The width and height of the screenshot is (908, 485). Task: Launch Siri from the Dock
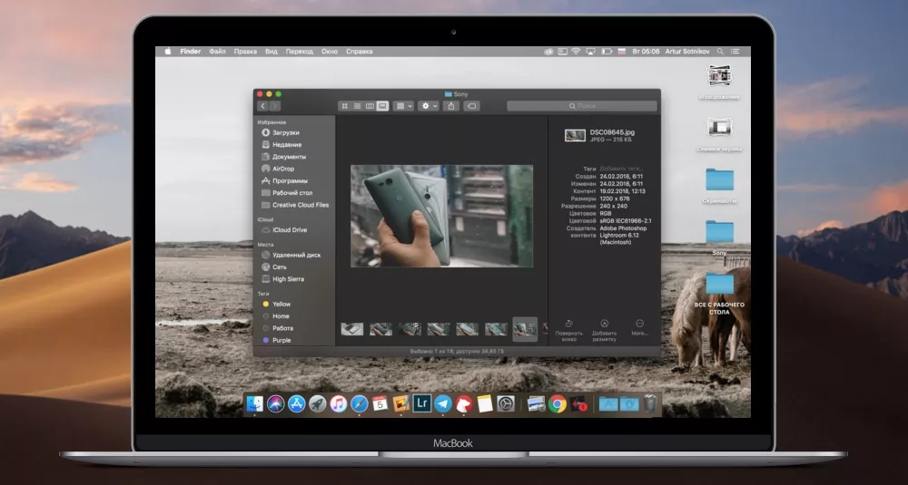point(276,403)
